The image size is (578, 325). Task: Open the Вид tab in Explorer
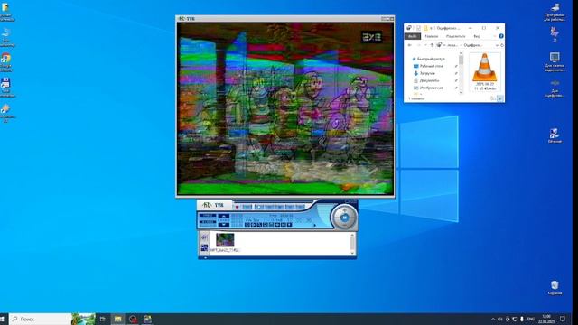pyautogui.click(x=477, y=36)
